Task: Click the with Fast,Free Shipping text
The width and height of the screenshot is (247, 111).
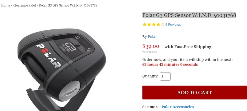Action: 188,47
